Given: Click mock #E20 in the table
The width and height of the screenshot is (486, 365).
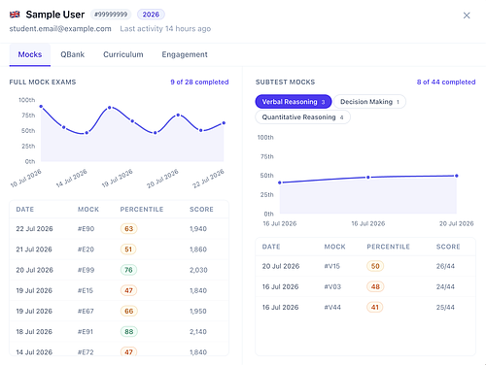Looking at the screenshot, I should point(86,249).
